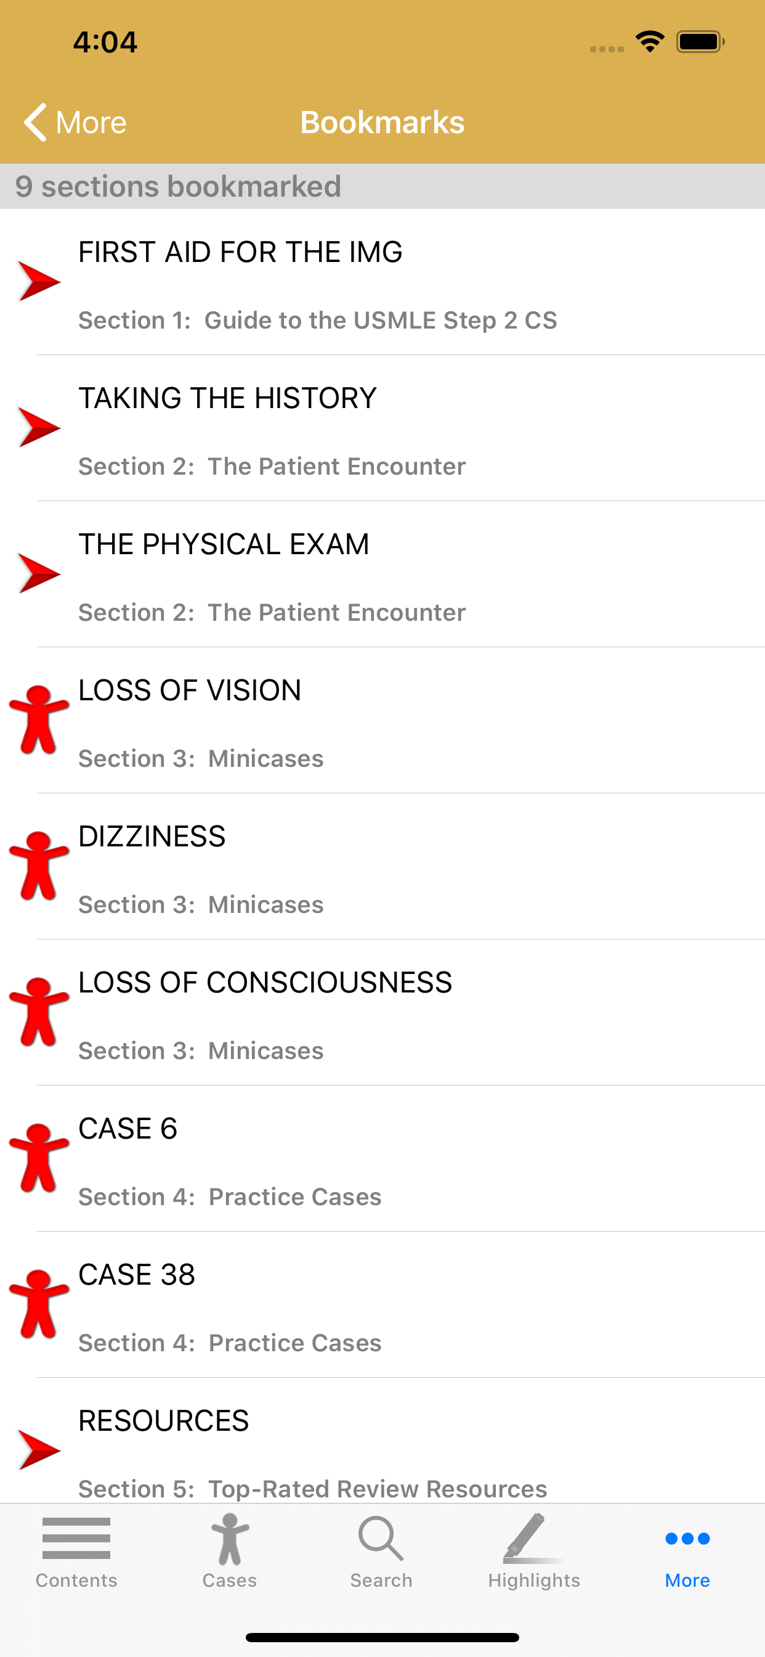Go back using the More button
This screenshot has width=765, height=1657.
76,122
